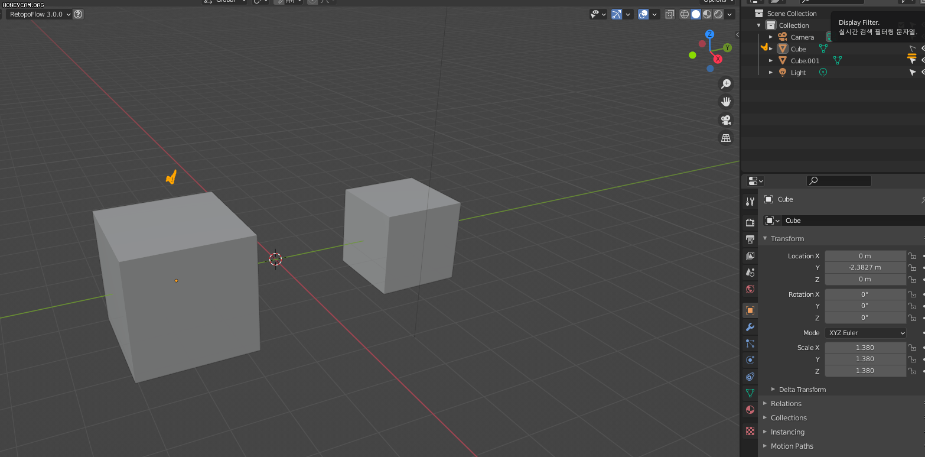Viewport: 925px width, 457px height.
Task: Toggle the Show Overlays button
Action: point(643,14)
